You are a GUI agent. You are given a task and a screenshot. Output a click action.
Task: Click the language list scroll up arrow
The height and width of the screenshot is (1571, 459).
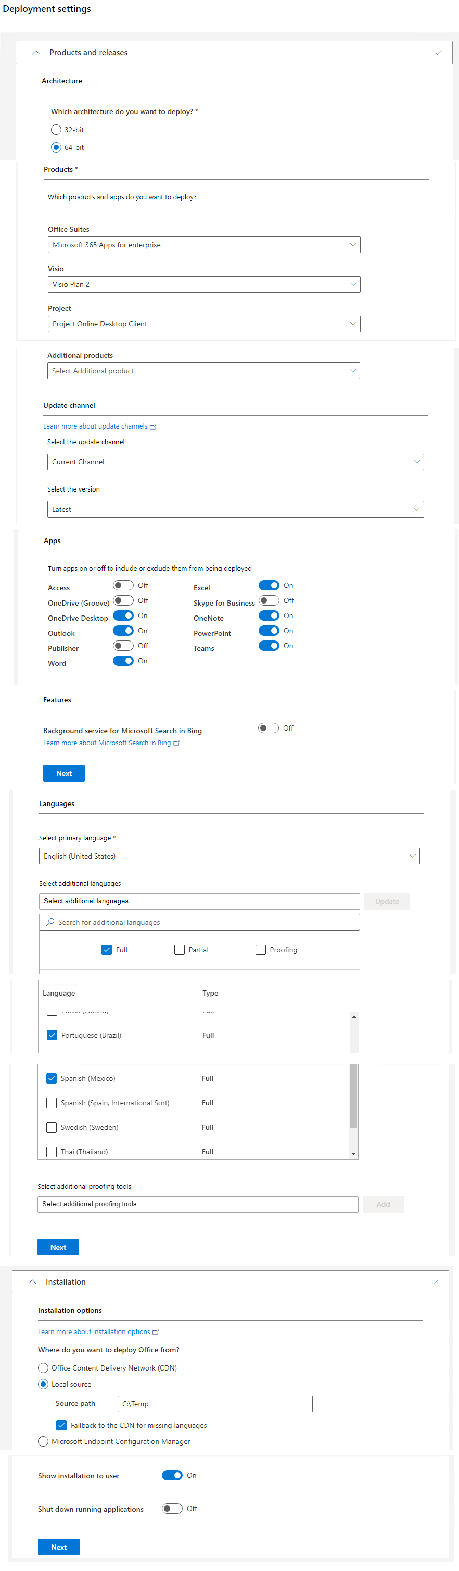(353, 1016)
